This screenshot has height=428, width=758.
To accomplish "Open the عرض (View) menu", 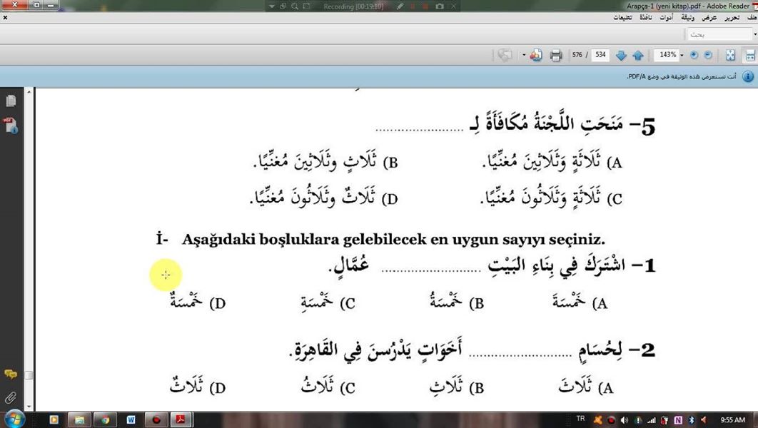I will [x=709, y=18].
